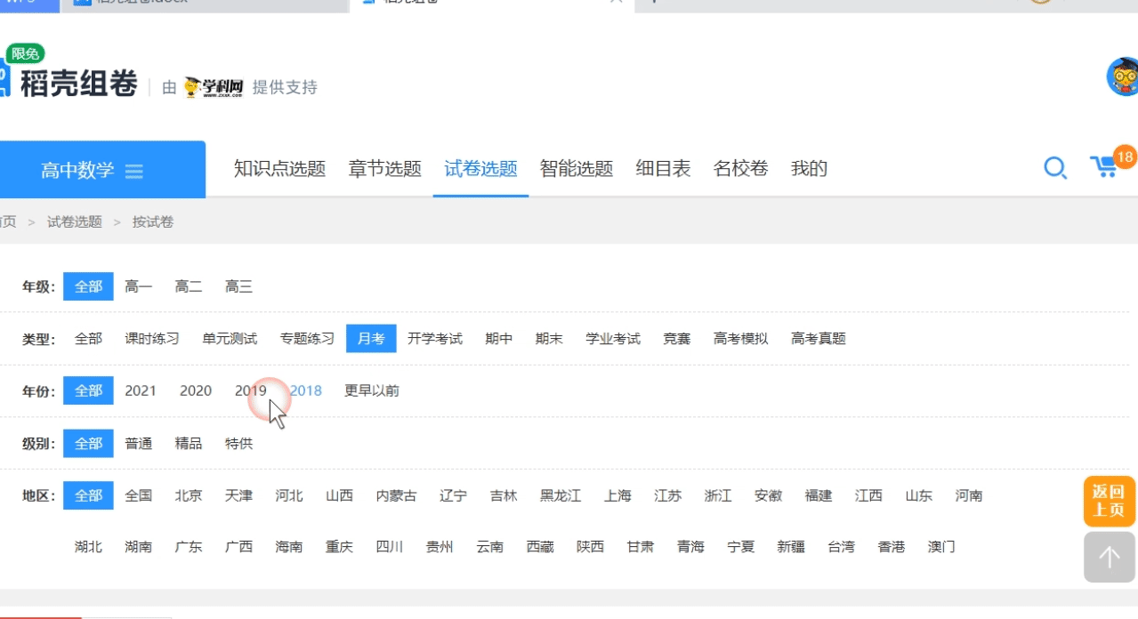Filter level by 普通

pyautogui.click(x=139, y=443)
